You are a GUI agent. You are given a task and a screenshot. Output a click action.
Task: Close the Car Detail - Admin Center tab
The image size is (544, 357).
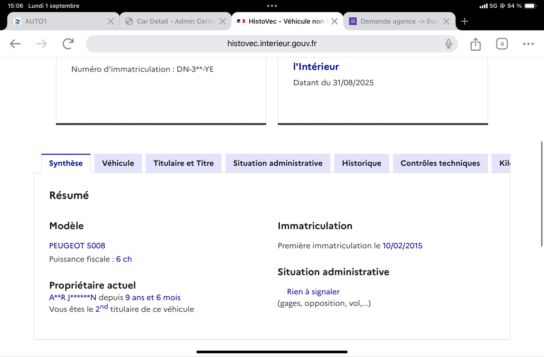pos(223,21)
